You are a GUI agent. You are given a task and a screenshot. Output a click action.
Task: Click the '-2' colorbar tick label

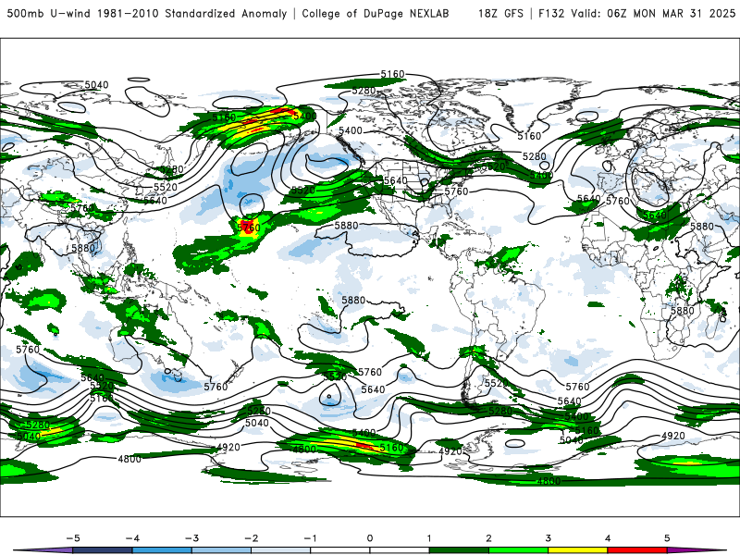point(251,538)
